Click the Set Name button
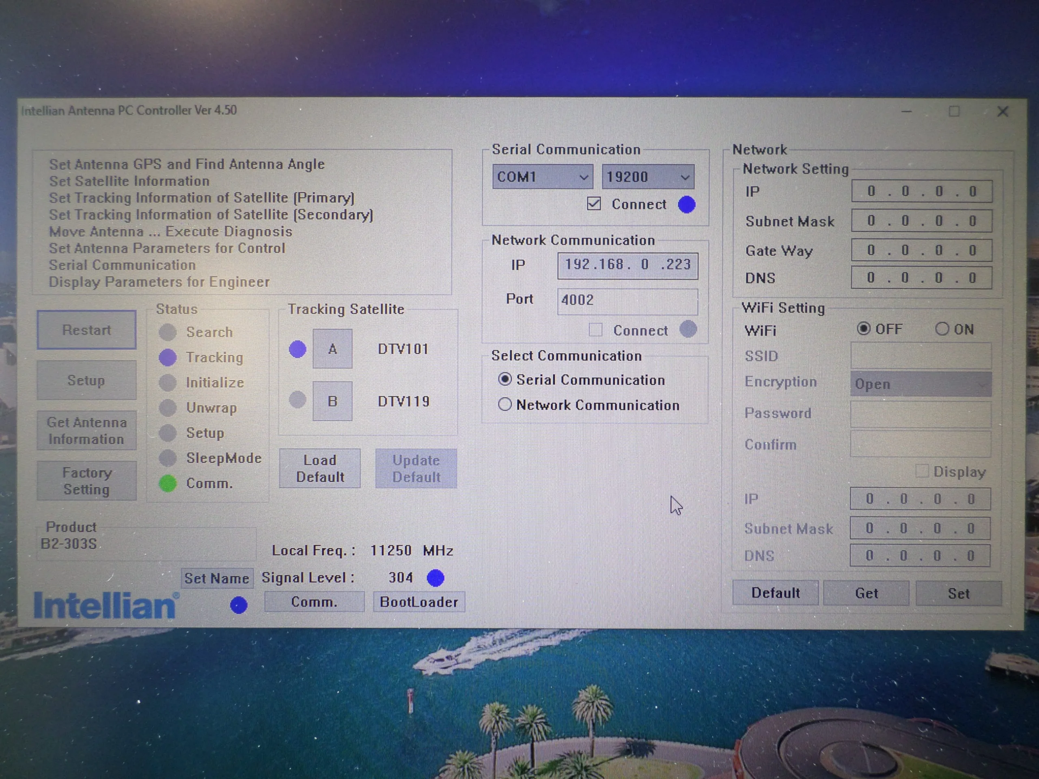The height and width of the screenshot is (779, 1039). click(217, 578)
